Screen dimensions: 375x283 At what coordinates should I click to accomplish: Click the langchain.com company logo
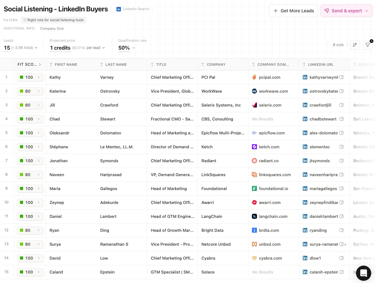[254, 216]
